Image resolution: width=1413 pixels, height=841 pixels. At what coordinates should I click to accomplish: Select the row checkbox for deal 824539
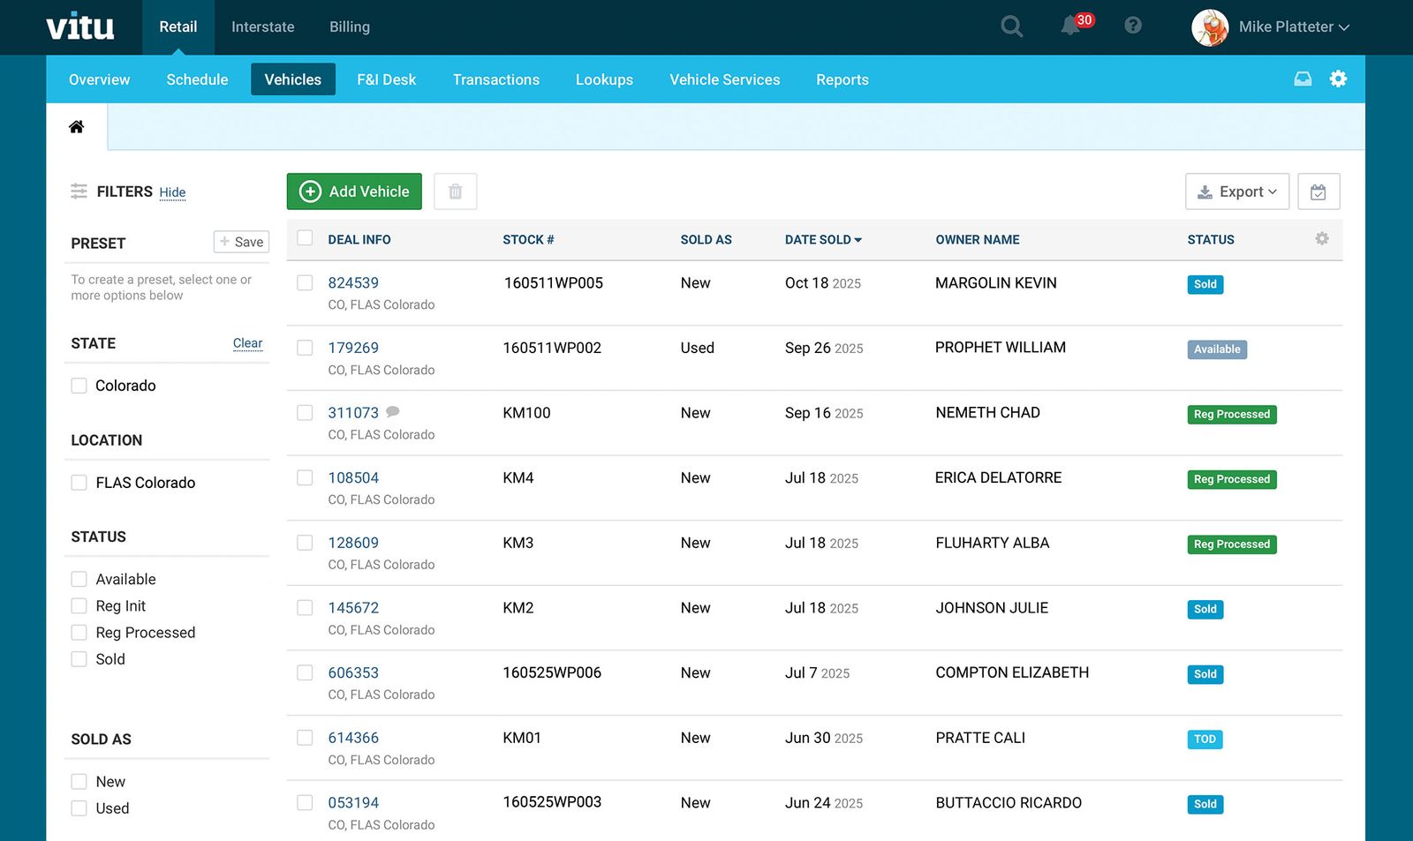pos(305,282)
